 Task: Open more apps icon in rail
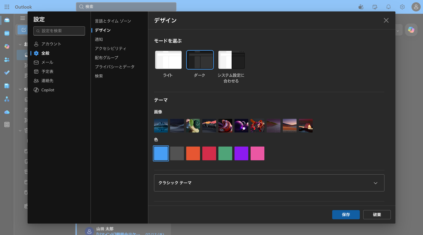[x=7, y=125]
